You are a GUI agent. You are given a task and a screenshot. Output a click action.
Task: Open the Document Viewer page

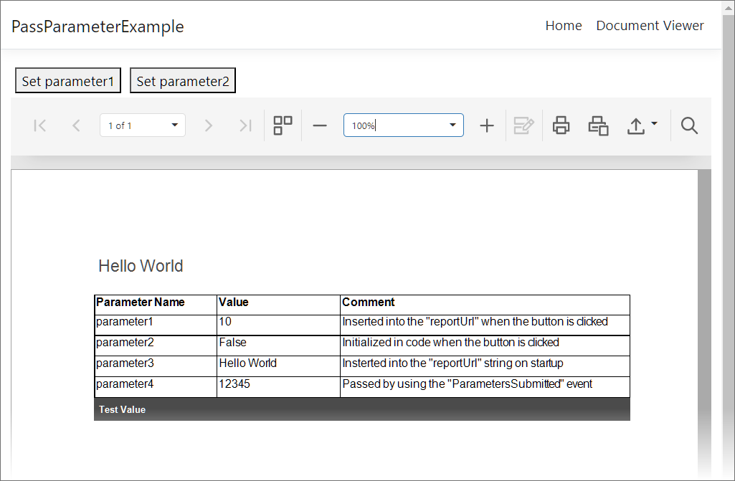coord(650,26)
